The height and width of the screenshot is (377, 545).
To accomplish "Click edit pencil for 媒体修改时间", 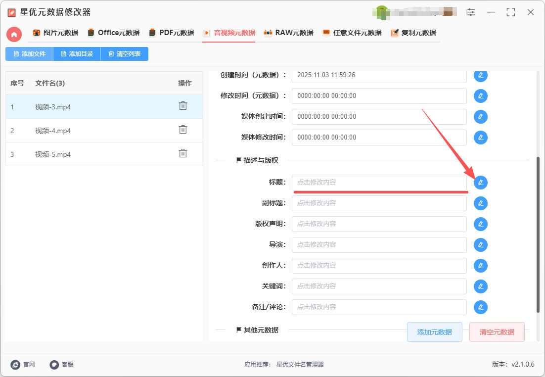I will click(x=481, y=138).
